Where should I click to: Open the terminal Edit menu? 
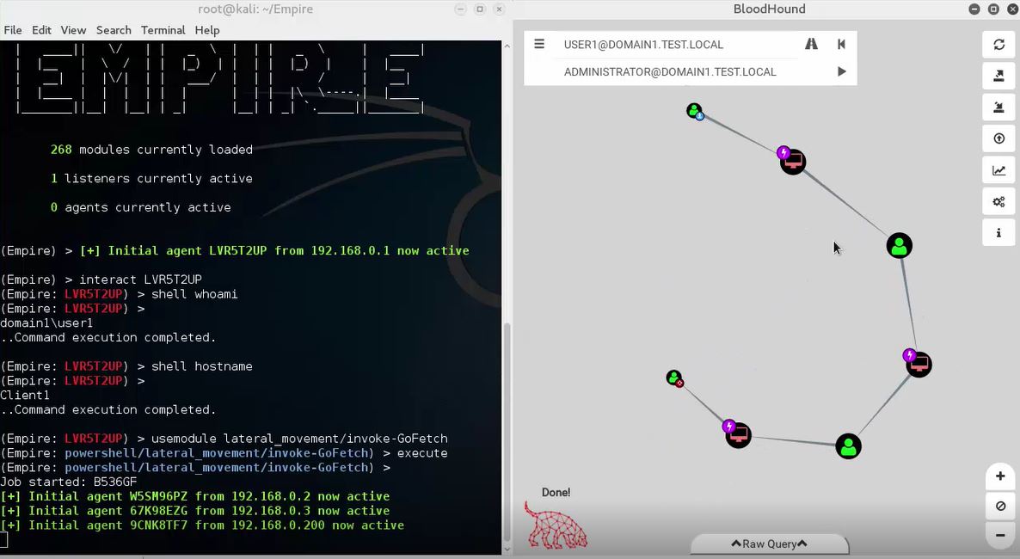point(41,30)
